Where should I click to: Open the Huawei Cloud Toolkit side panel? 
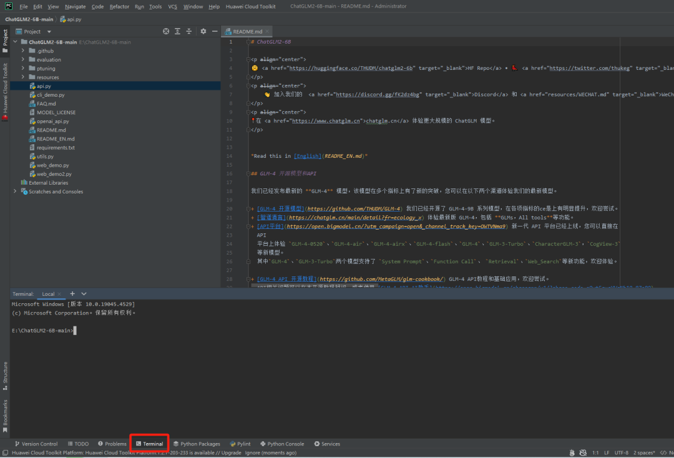pos(5,81)
